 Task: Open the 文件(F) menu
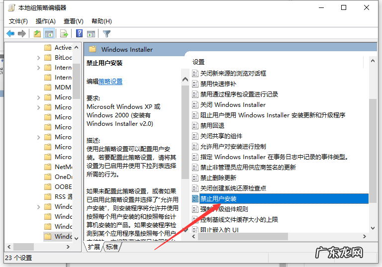18,21
